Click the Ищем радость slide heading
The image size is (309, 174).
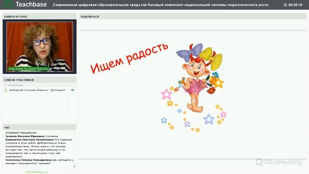(x=129, y=58)
